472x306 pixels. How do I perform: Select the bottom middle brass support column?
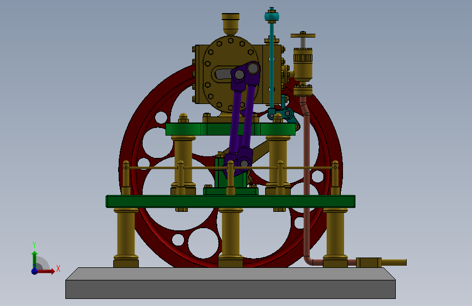(x=231, y=238)
